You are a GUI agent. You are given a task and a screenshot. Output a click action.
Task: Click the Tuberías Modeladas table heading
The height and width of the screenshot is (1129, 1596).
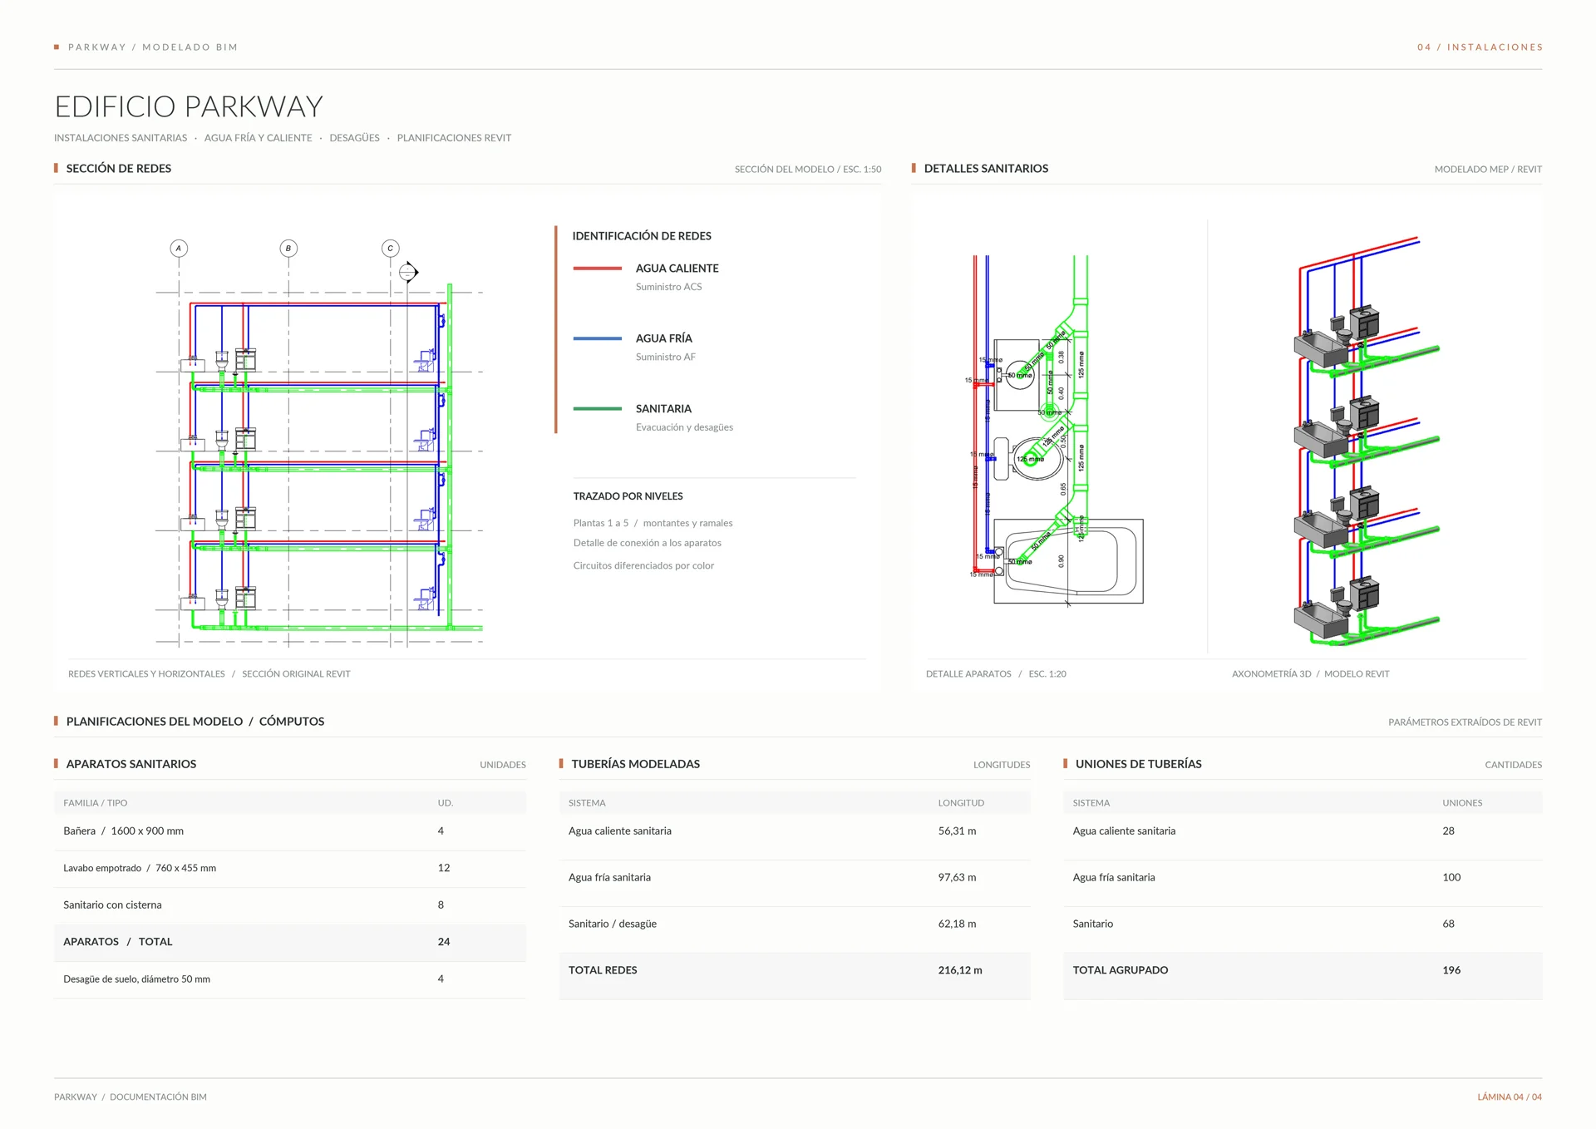pyautogui.click(x=635, y=764)
